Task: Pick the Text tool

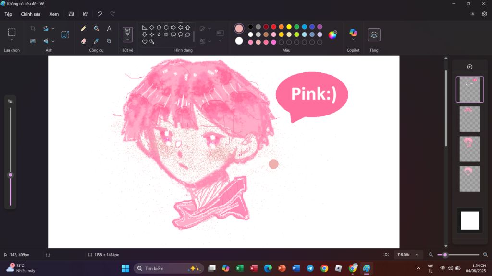Action: 109,29
